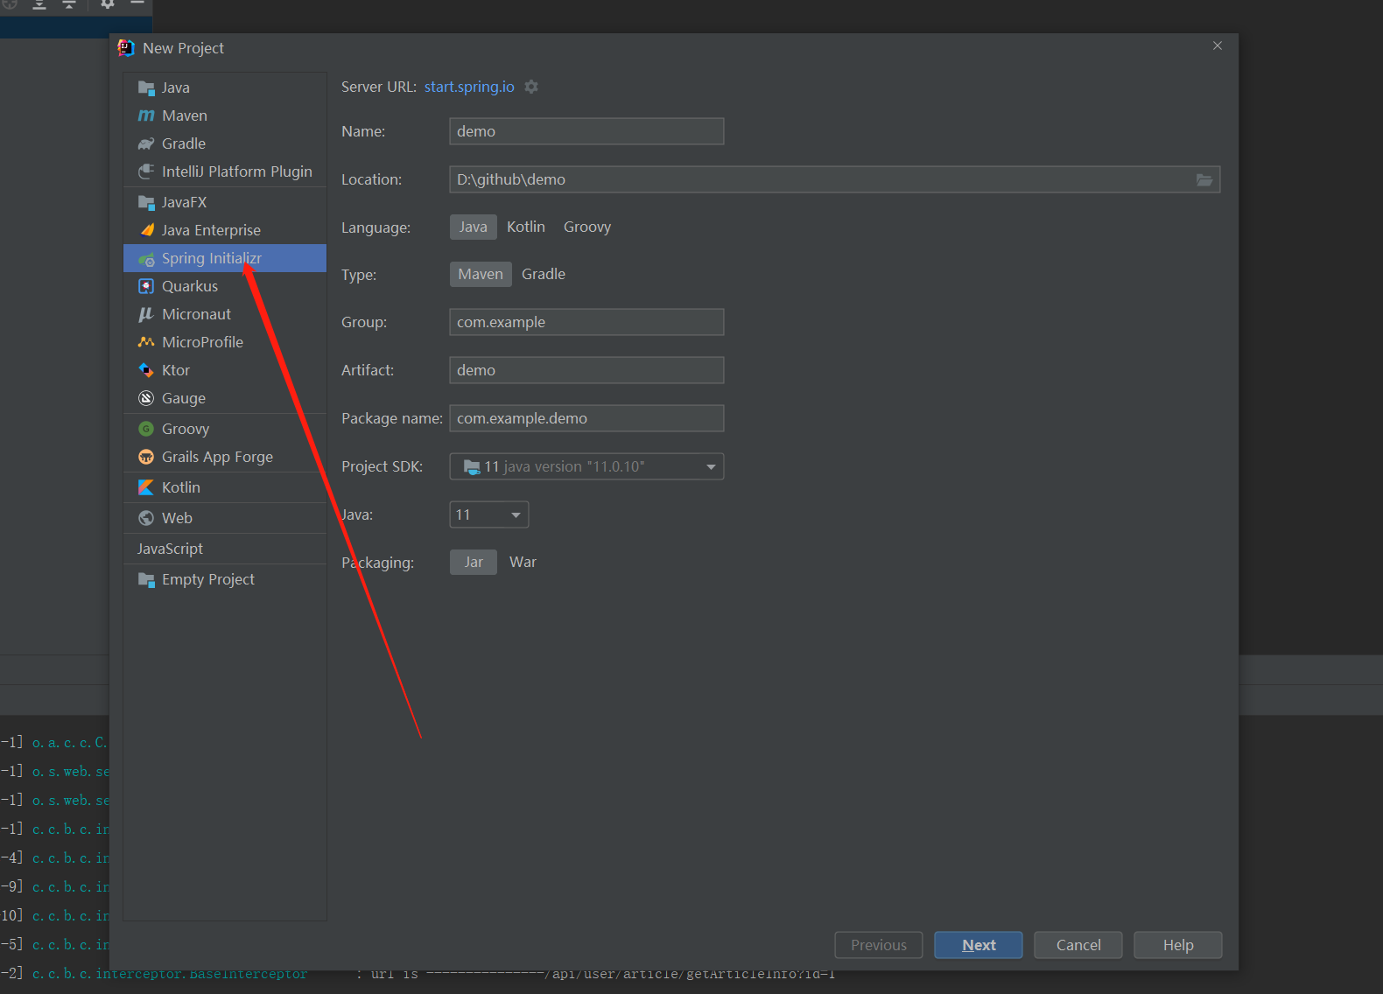Viewport: 1383px width, 994px height.
Task: Switch build type to Gradle
Action: pyautogui.click(x=543, y=274)
